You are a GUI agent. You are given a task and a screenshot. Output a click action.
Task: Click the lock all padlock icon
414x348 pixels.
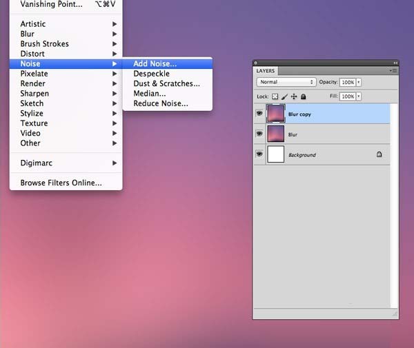(304, 96)
